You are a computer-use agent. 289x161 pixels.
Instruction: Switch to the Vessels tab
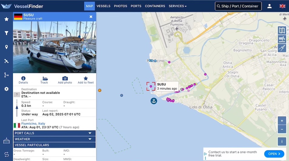(x=104, y=6)
